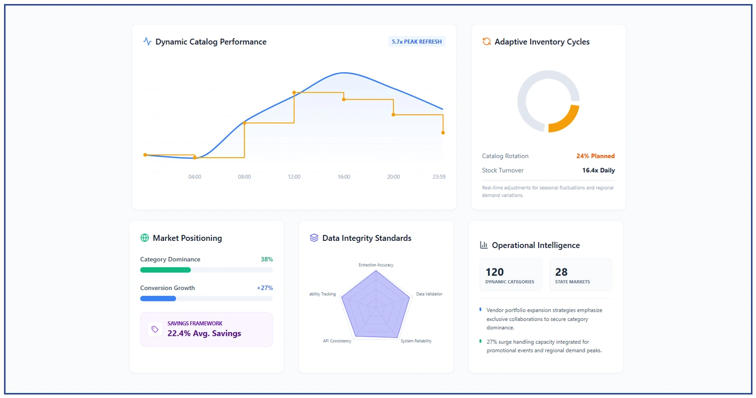The width and height of the screenshot is (756, 398).
Task: Select the 16.4x Daily Stock Turnover value
Action: point(598,170)
